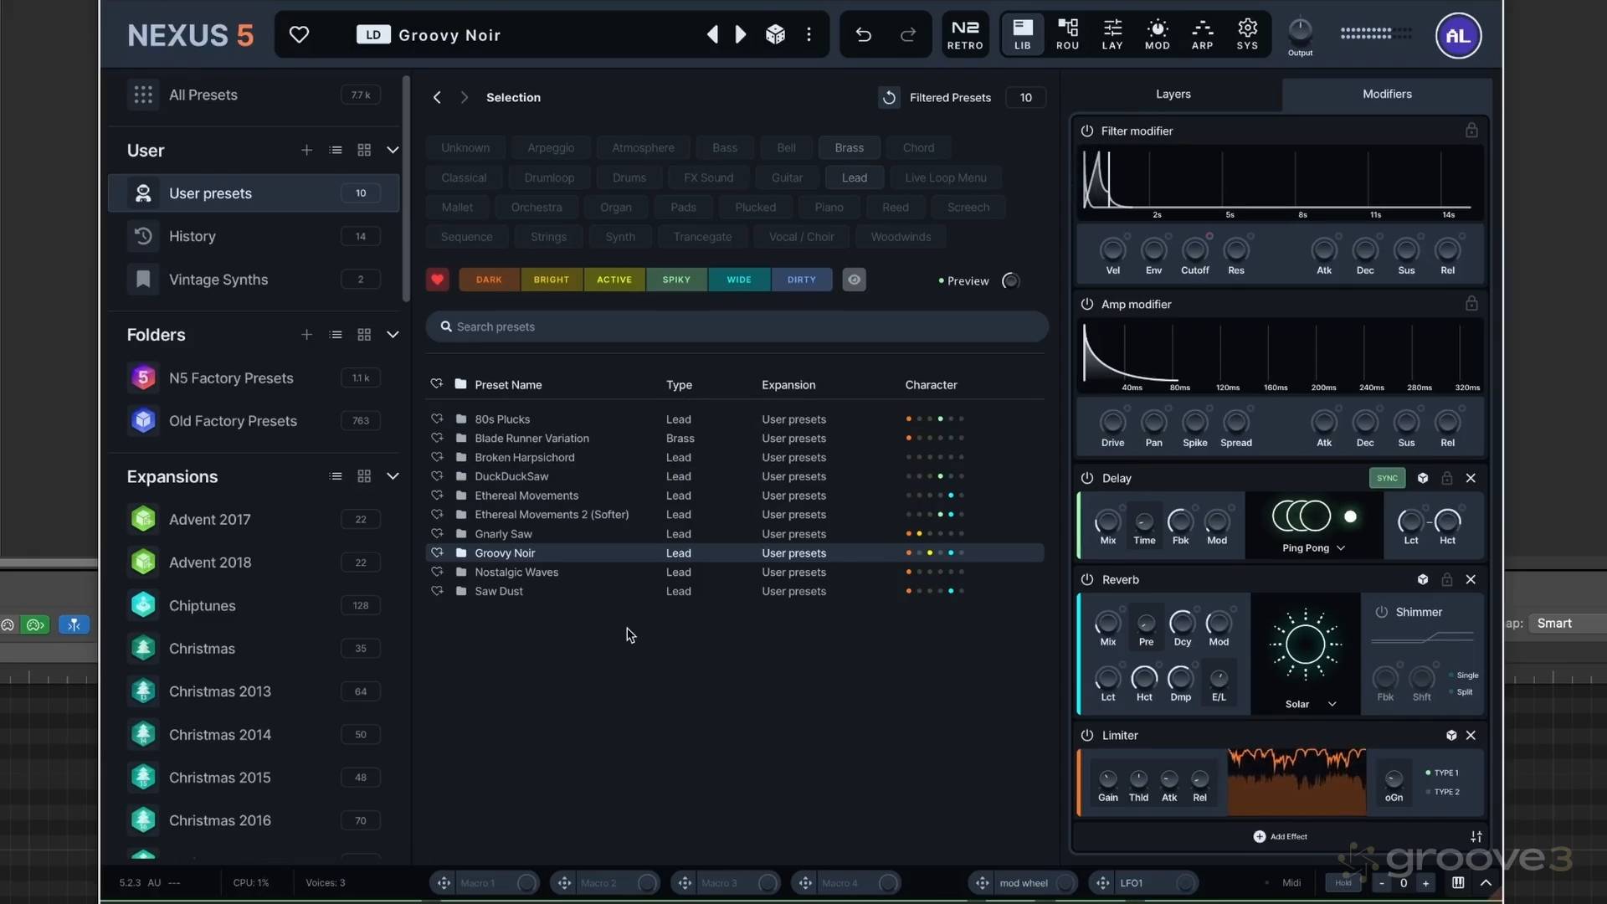1607x904 pixels.
Task: Click the effect reorder icon near Add Effect
Action: (x=1476, y=836)
